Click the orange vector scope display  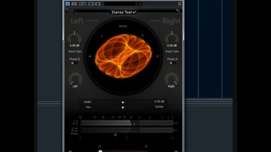tap(123, 56)
